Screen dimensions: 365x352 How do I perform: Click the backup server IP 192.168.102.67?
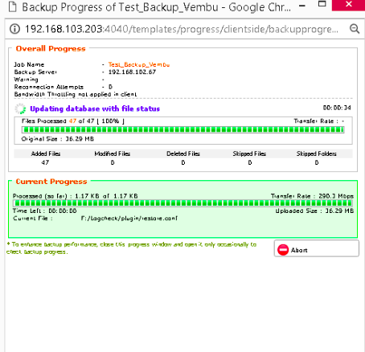(132, 72)
